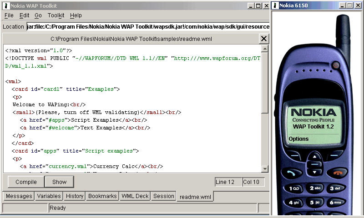The image size is (364, 218).
Task: Click the "Welcome to WAPing:" code line
Action: pos(49,105)
